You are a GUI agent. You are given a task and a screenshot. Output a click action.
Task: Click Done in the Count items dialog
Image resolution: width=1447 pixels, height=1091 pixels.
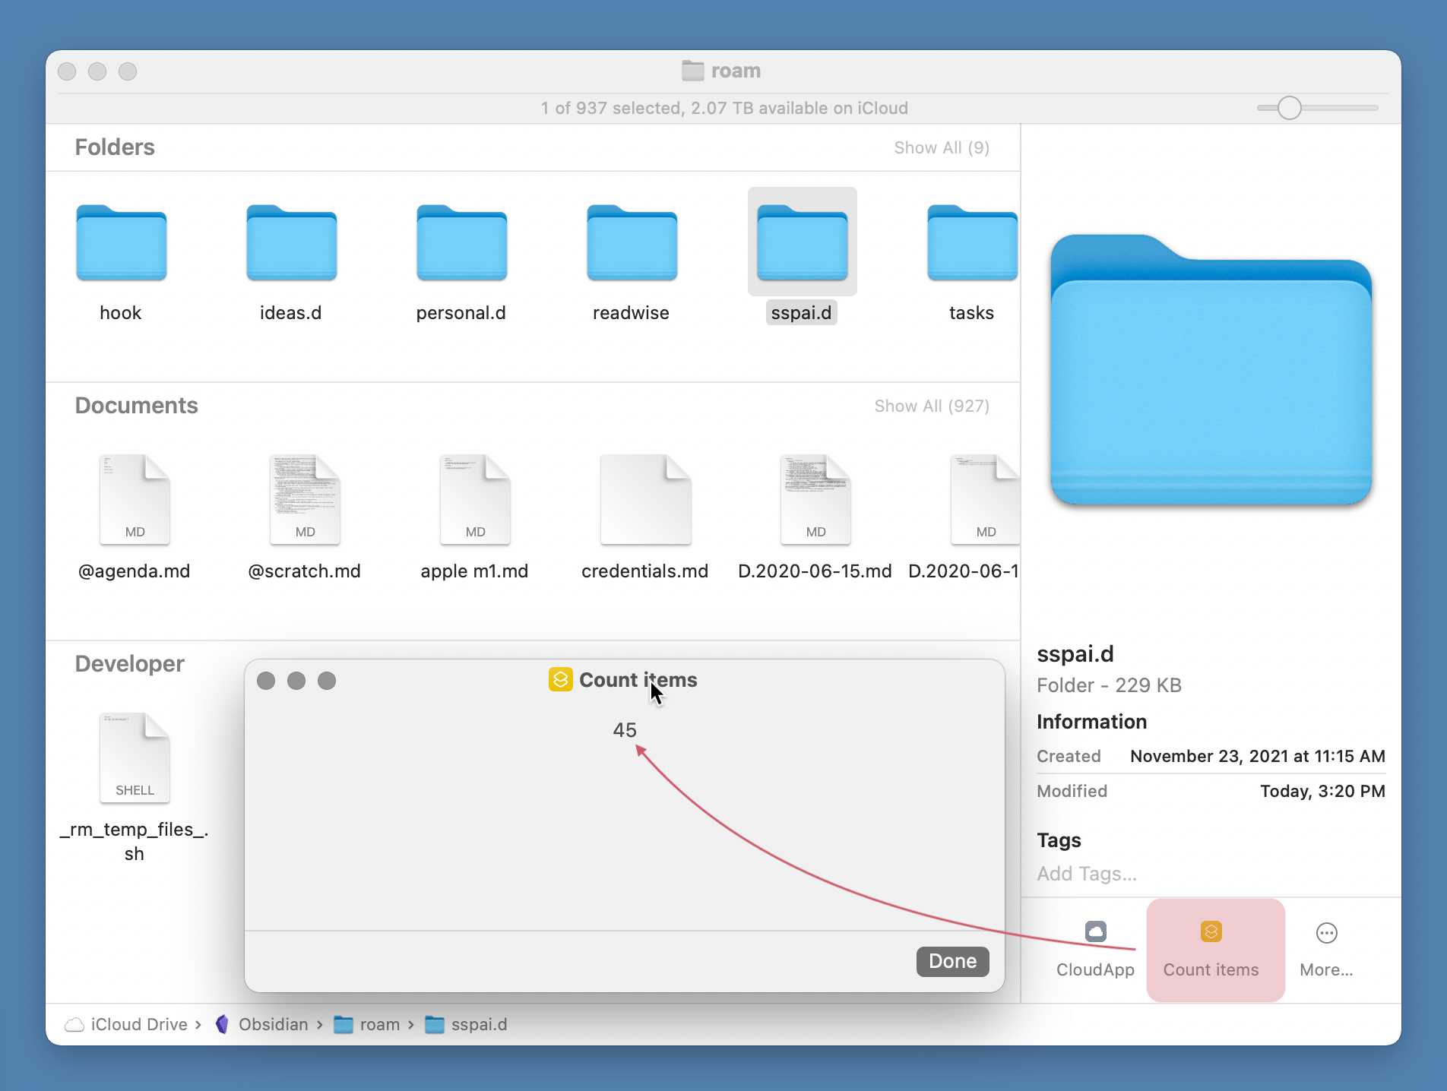[952, 961]
